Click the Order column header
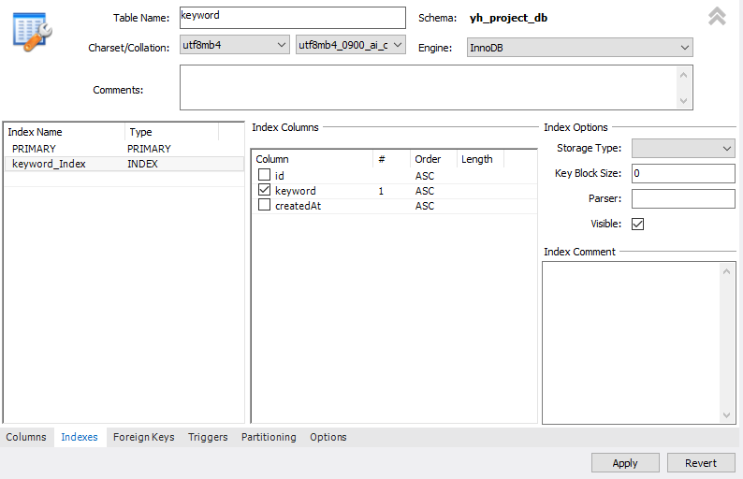 click(433, 159)
